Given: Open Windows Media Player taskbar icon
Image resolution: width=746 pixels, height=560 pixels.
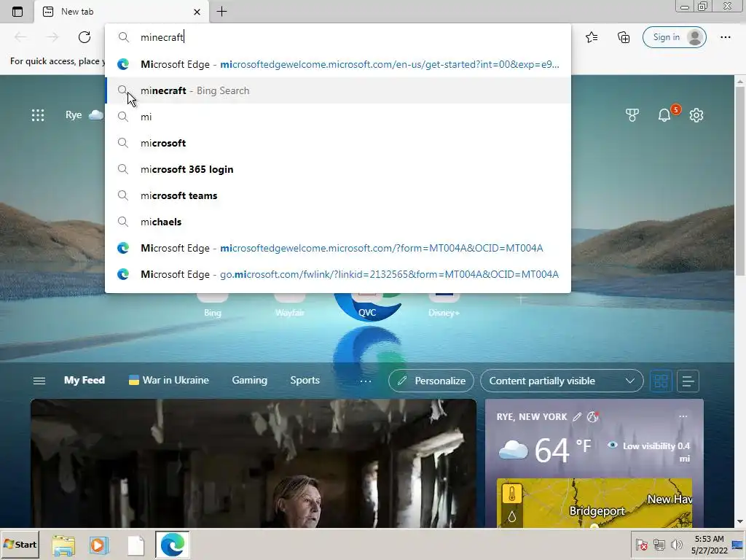Looking at the screenshot, I should (99, 545).
